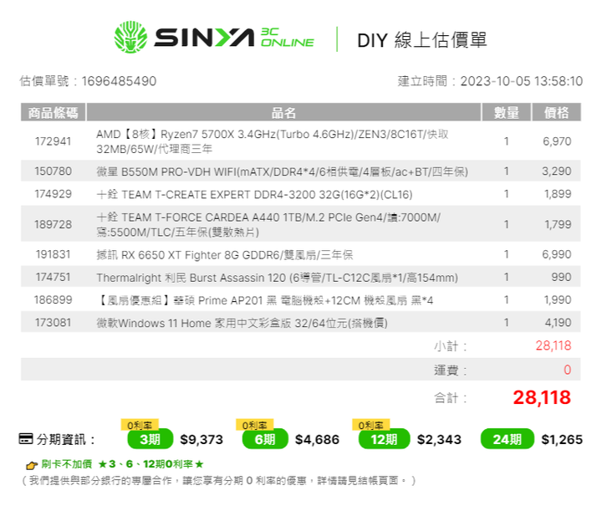This screenshot has width=602, height=506.
Task: Click the price 6,990
Action: (x=557, y=254)
